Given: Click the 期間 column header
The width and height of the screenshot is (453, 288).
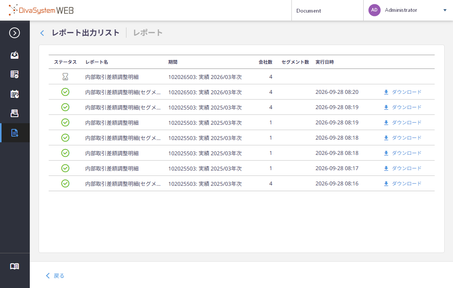Looking at the screenshot, I should pos(173,62).
